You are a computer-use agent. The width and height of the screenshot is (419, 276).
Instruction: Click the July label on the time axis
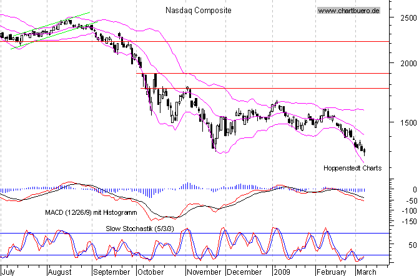tap(9, 272)
